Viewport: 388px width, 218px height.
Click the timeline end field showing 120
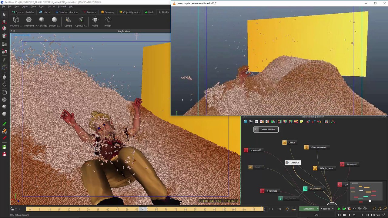pos(279,209)
